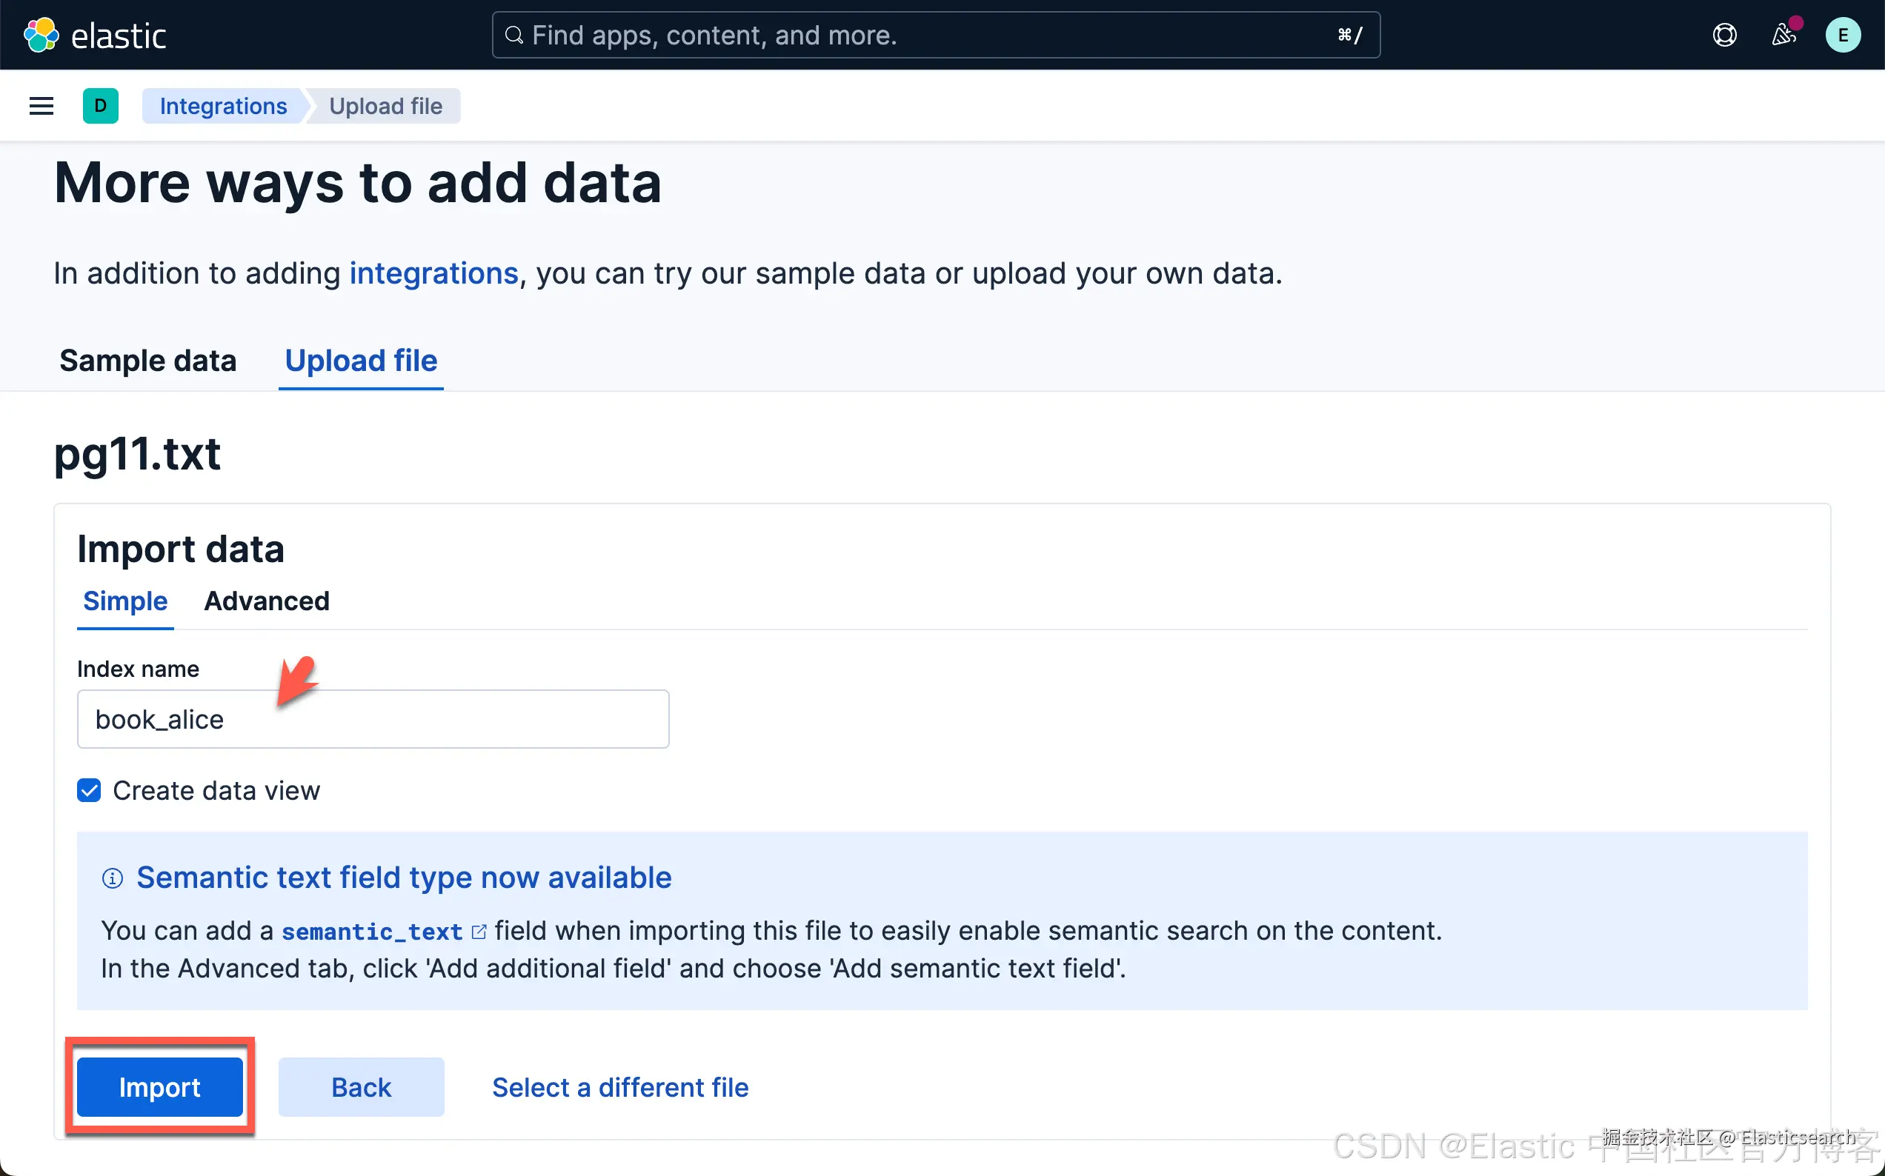Select the Simple import tab
This screenshot has height=1176, width=1885.
pyautogui.click(x=125, y=601)
